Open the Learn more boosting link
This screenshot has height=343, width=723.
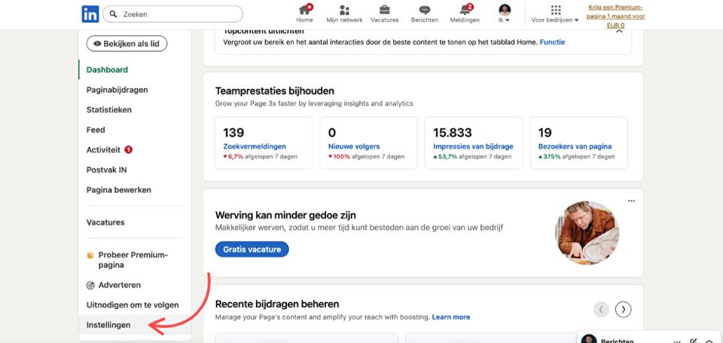coord(451,317)
